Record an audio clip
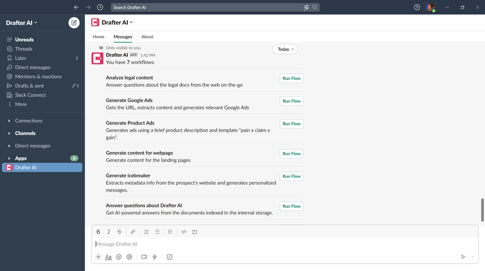The width and height of the screenshot is (485, 271). (154, 257)
